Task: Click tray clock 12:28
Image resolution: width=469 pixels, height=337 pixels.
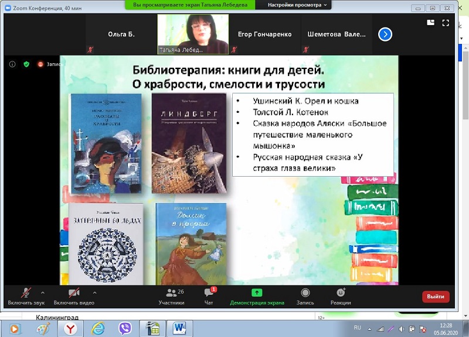Action: pyautogui.click(x=446, y=325)
